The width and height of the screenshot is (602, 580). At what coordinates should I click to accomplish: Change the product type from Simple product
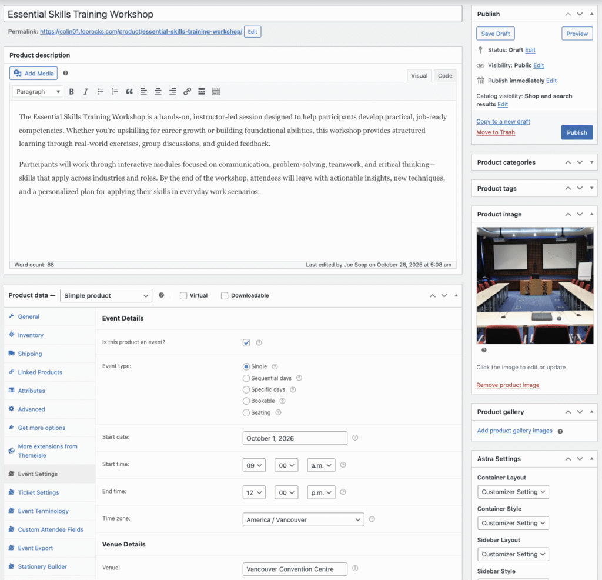pyautogui.click(x=106, y=295)
